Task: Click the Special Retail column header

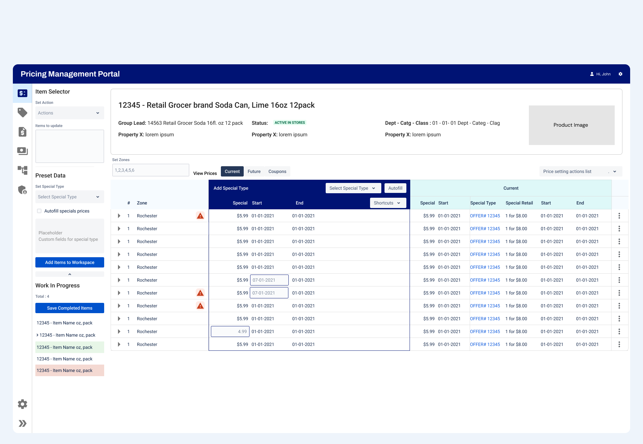Action: point(519,203)
